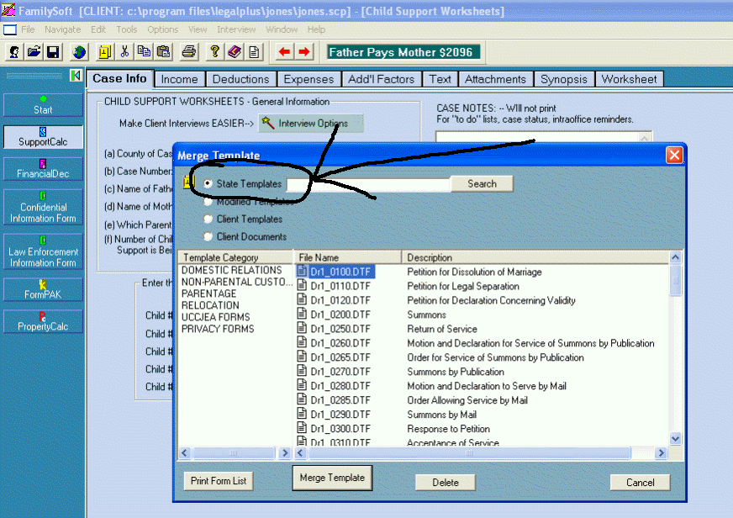
Task: Choose PARENTAGE in Template Category list
Action: pos(208,293)
